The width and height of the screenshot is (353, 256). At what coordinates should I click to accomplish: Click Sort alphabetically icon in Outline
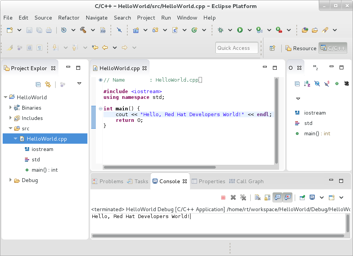click(307, 84)
